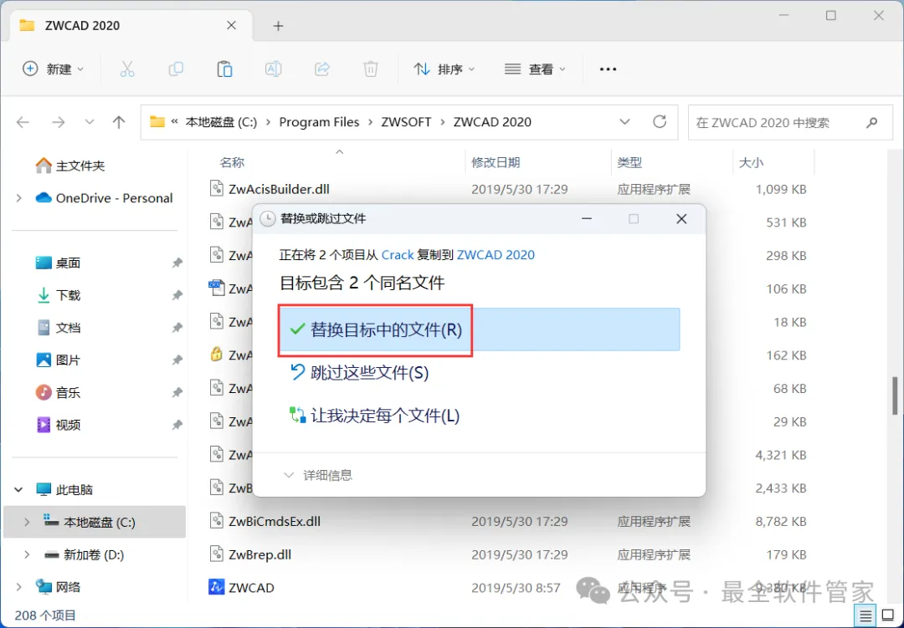This screenshot has height=628, width=904.
Task: Open the more options ellipsis menu
Action: [x=608, y=69]
